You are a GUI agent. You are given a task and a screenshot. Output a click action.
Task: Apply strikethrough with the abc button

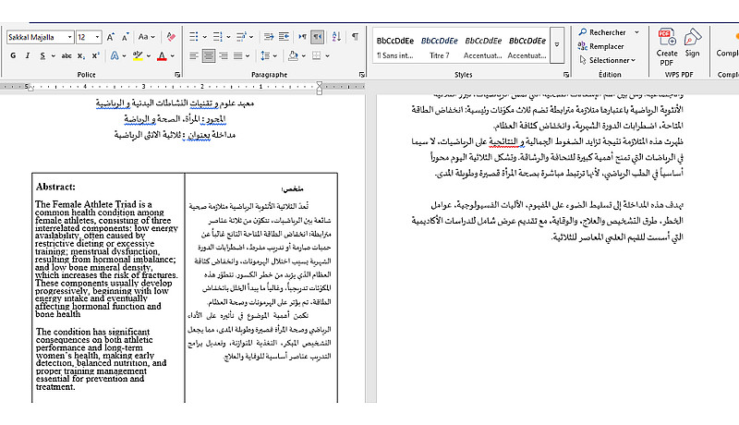pyautogui.click(x=67, y=55)
